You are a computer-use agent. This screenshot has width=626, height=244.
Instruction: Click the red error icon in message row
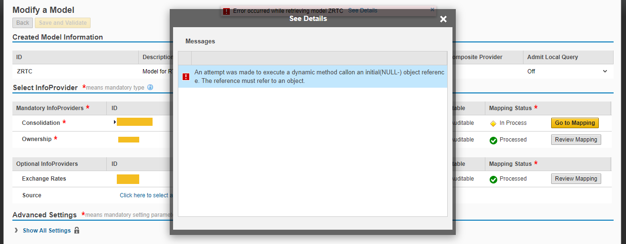[x=186, y=76]
